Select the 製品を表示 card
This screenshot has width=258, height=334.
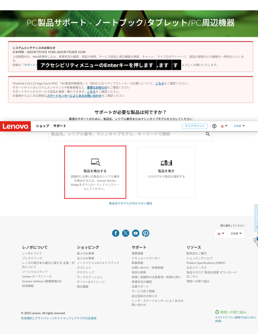click(166, 172)
